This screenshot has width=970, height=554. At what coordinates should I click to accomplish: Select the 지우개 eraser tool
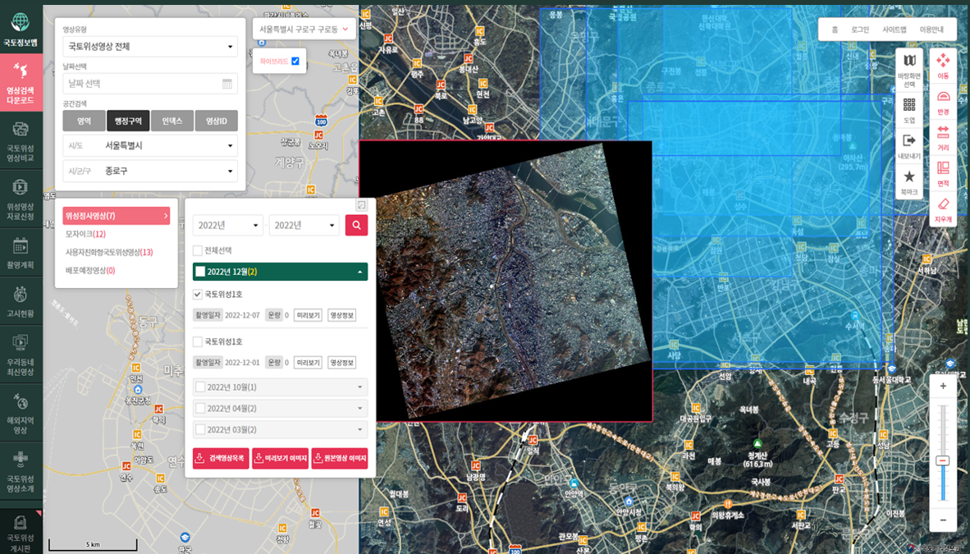(x=943, y=210)
